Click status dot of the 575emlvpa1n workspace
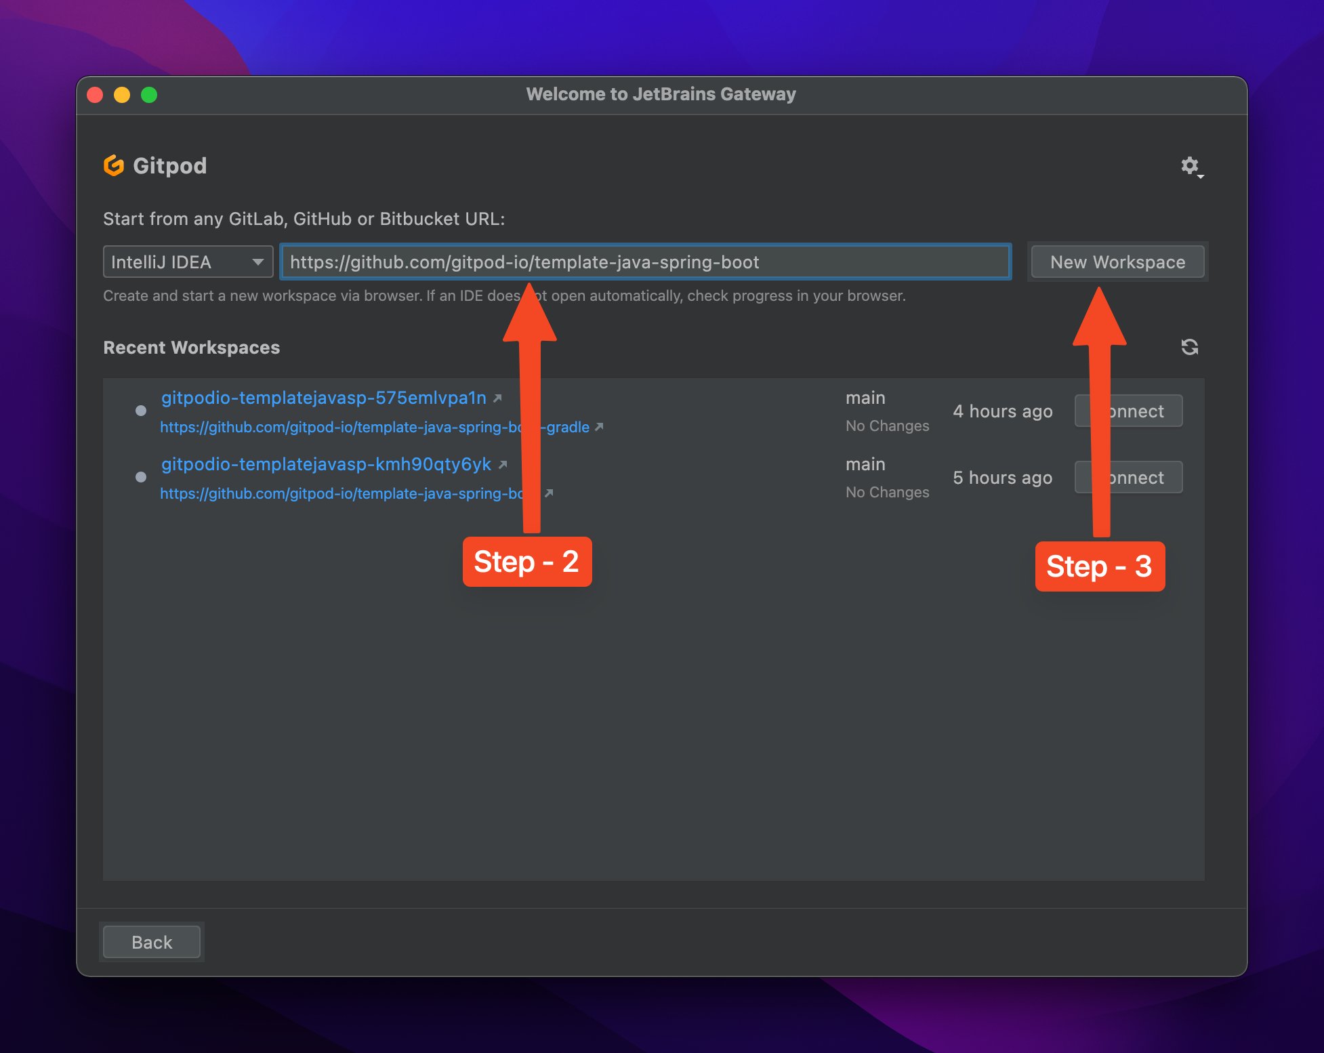Screen dimensions: 1324x1053 [141, 410]
